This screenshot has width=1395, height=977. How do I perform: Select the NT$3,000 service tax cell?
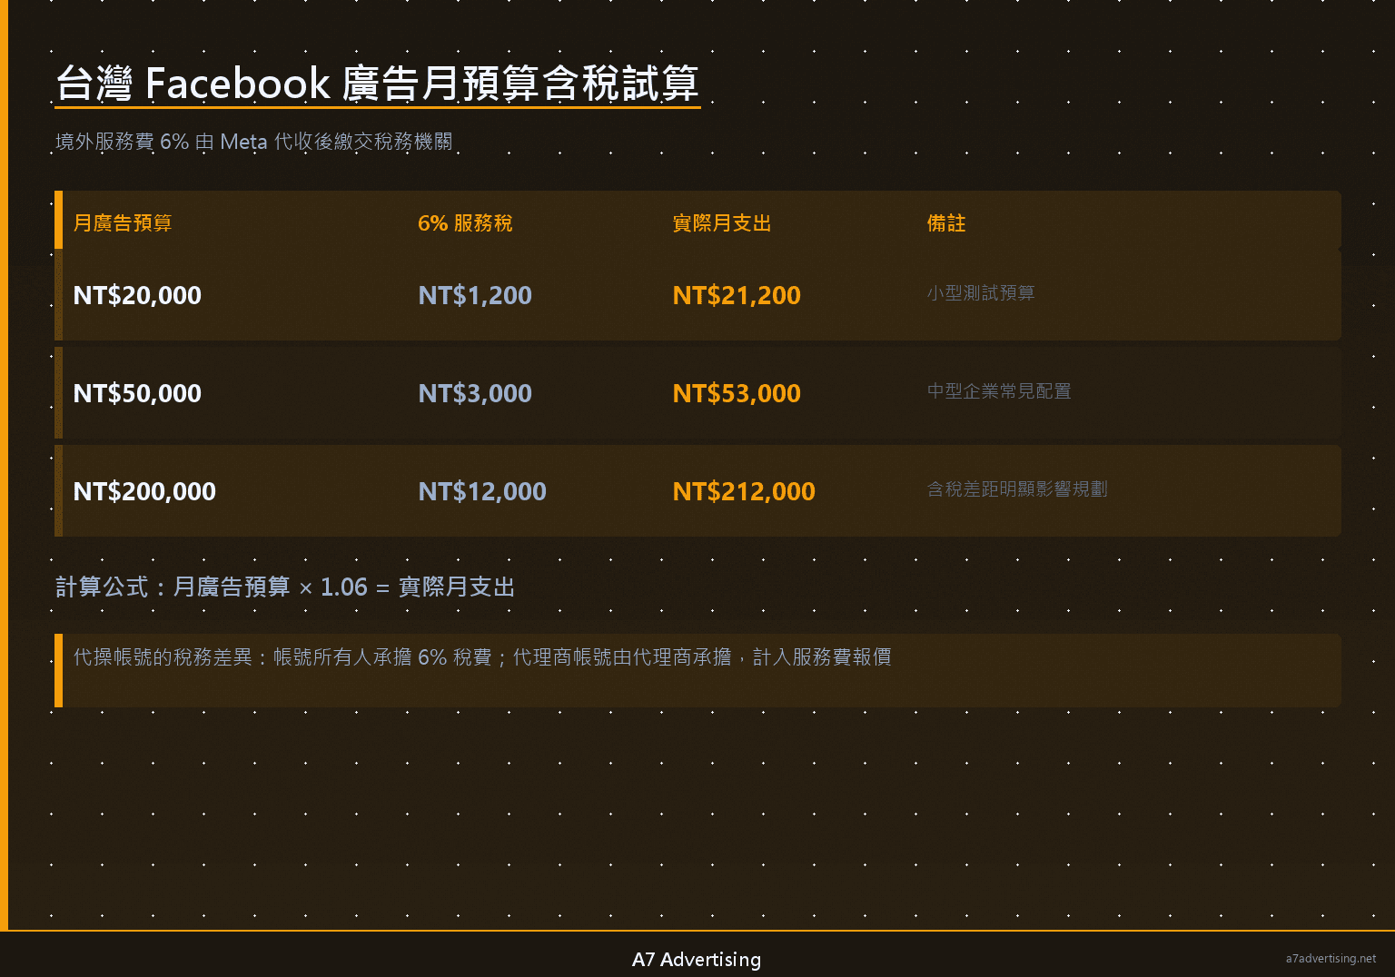click(475, 393)
